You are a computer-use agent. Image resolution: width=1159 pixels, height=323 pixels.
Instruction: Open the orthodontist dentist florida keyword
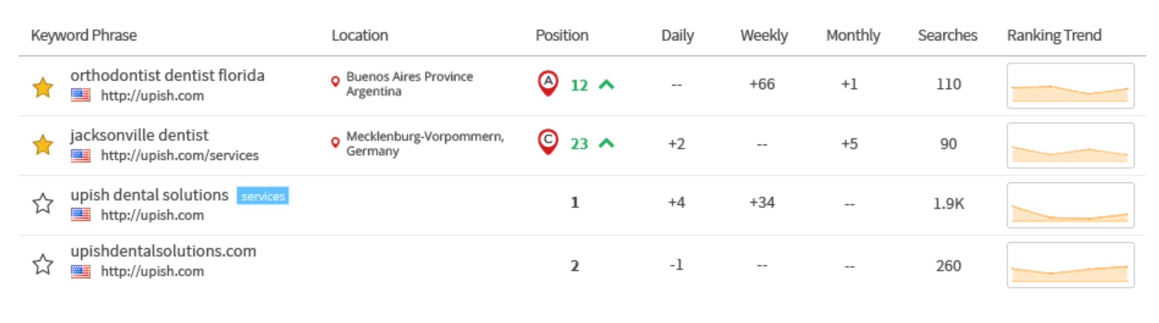167,76
